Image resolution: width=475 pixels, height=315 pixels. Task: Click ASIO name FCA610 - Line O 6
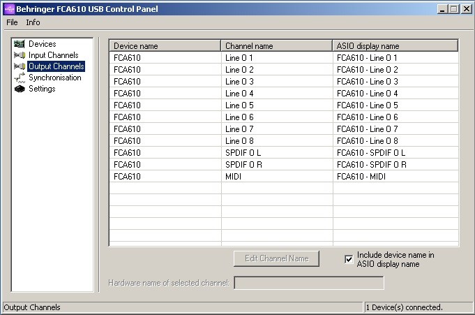click(395, 117)
